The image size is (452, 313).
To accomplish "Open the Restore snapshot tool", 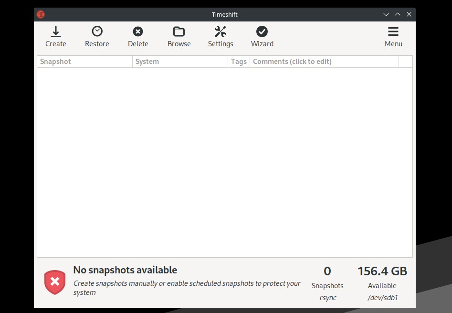I will pos(97,37).
